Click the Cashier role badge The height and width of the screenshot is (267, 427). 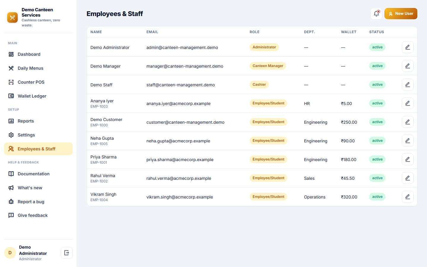tap(259, 85)
